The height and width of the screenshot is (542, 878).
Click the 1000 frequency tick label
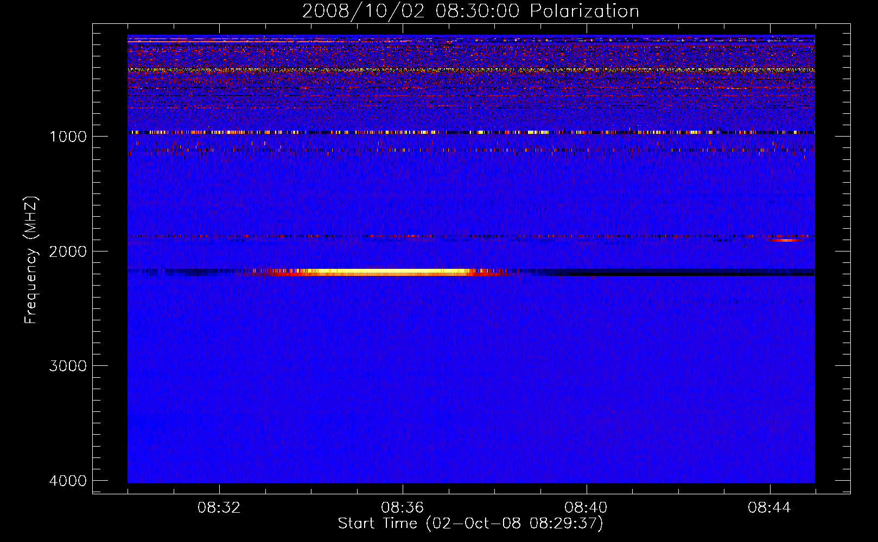pyautogui.click(x=68, y=136)
